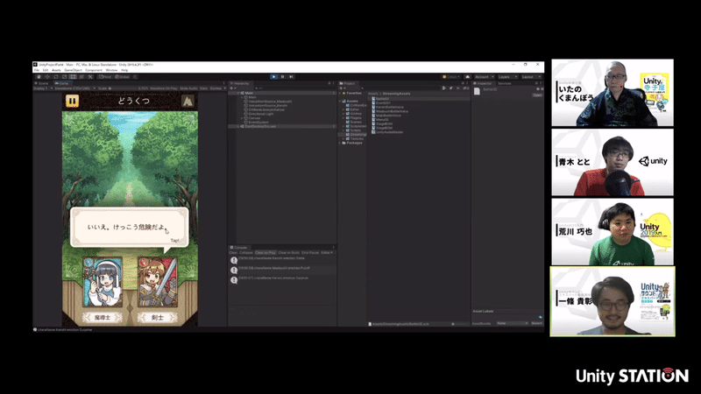The image size is (701, 394).
Task: Toggle Pivot handle position
Action: click(x=105, y=77)
